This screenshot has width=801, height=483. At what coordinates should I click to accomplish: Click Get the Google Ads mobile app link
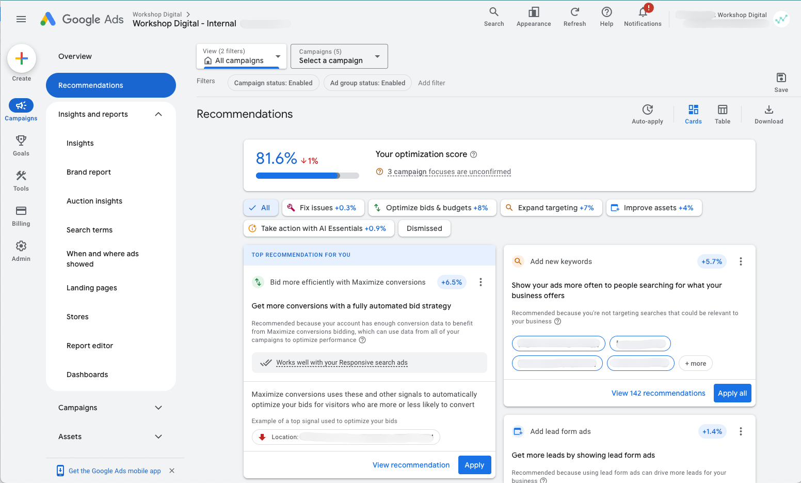115,471
